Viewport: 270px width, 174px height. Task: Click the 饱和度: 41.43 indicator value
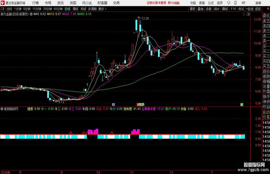pyautogui.click(x=132, y=109)
